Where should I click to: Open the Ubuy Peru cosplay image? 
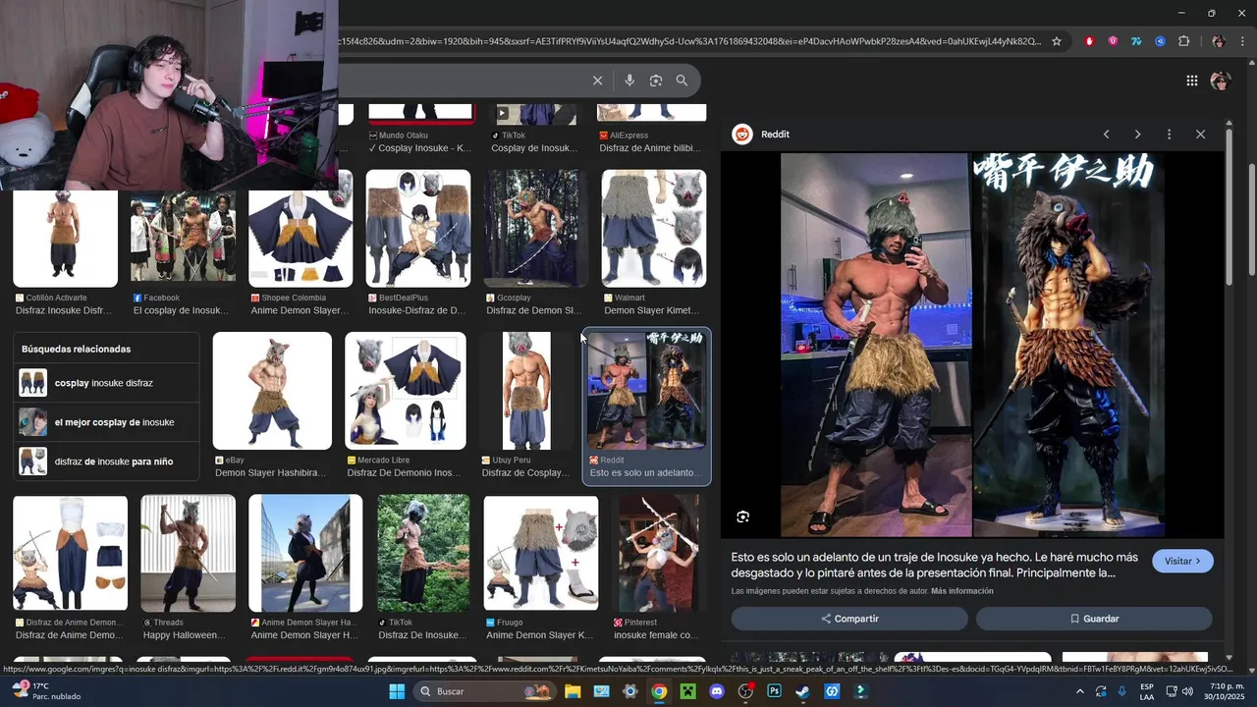(527, 391)
